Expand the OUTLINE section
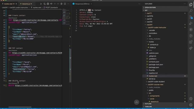This screenshot has height=109, width=194. point(165,104)
